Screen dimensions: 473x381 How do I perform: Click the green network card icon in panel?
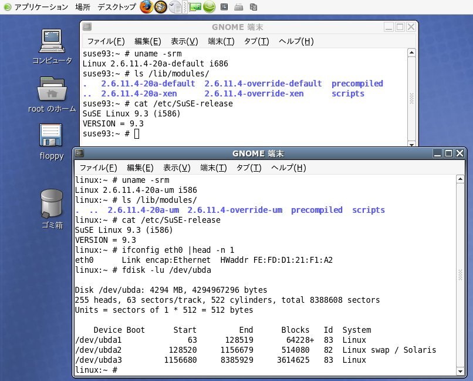pyautogui.click(x=195, y=6)
